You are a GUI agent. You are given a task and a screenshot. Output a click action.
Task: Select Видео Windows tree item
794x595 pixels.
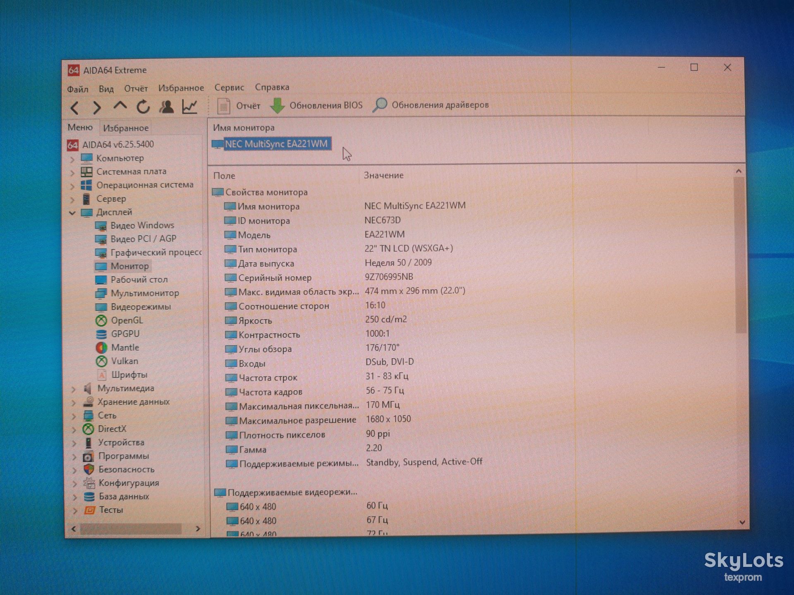pos(135,226)
